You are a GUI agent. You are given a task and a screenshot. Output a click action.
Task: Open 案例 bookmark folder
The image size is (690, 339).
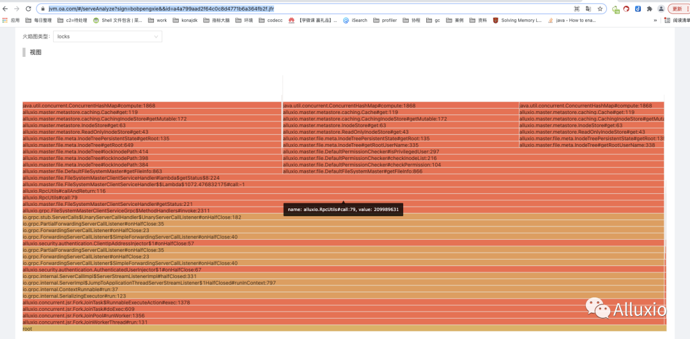(455, 20)
